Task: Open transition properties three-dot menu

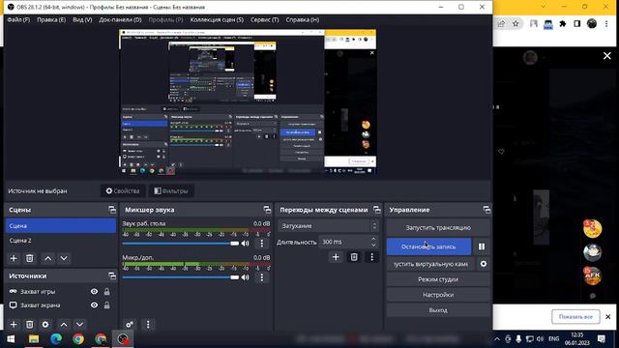Action: (371, 257)
